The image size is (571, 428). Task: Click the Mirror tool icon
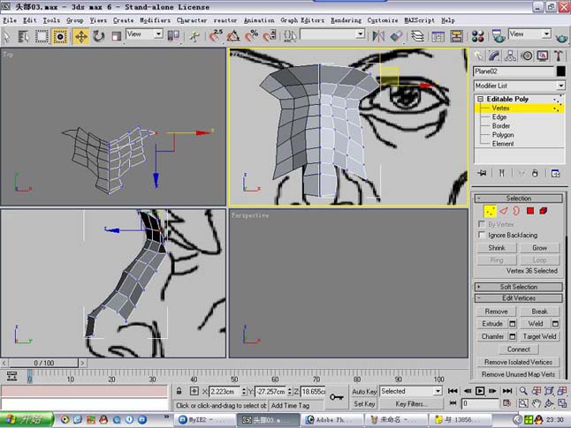coord(378,36)
